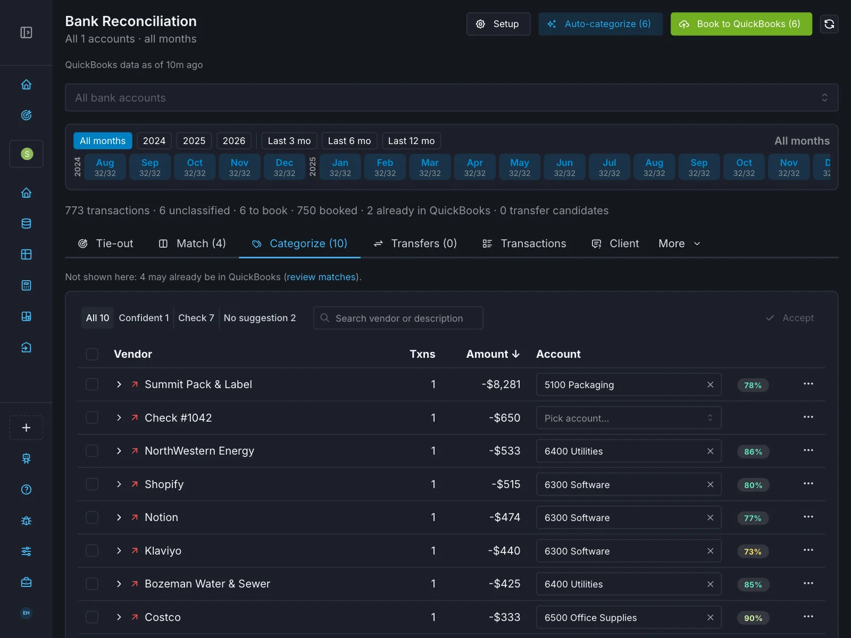Open the briefcase icon in sidebar
Viewport: 851px width, 638px height.
click(26, 582)
